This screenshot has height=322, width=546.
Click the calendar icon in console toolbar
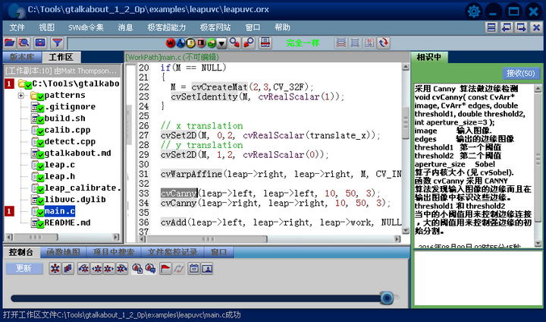coord(193,268)
